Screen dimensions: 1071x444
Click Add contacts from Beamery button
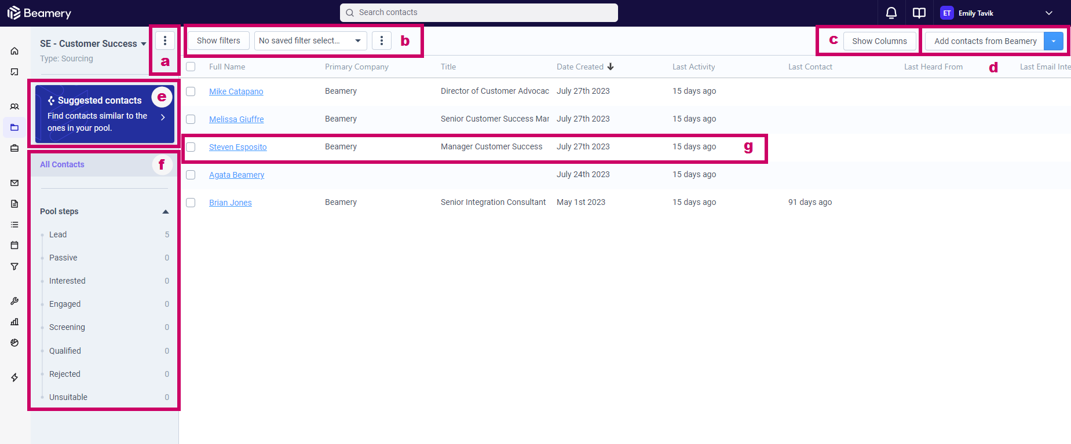985,41
